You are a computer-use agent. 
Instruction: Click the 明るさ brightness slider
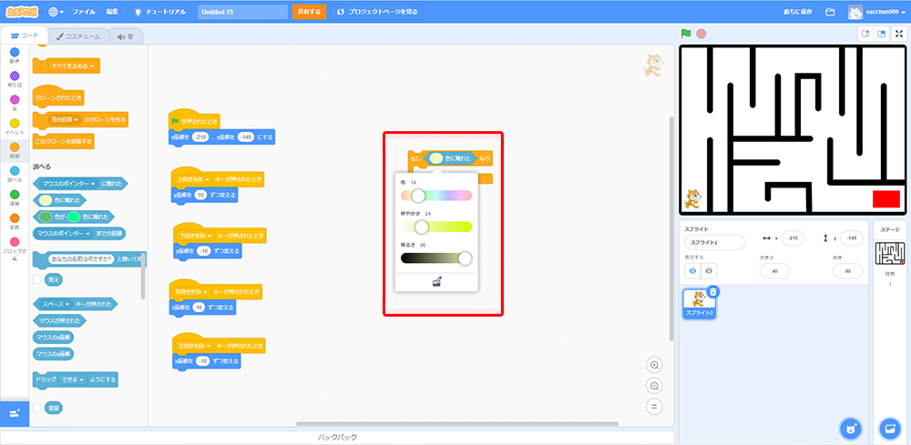(435, 258)
